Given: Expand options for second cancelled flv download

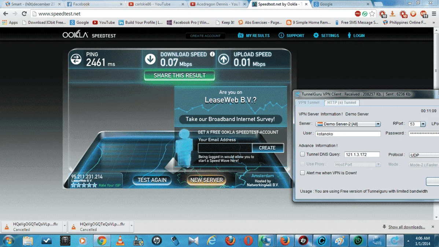Looking at the screenshot, I should click(x=131, y=225).
